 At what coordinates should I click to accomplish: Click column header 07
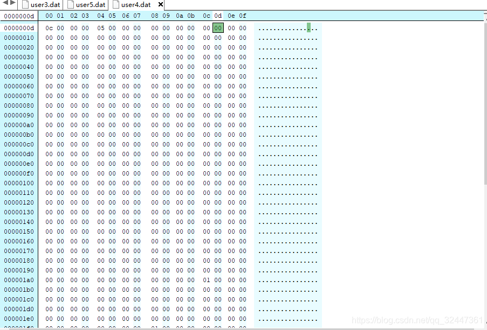coord(137,16)
